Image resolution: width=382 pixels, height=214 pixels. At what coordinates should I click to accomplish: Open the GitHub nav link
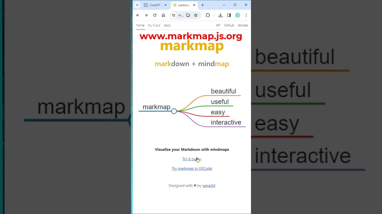229,25
